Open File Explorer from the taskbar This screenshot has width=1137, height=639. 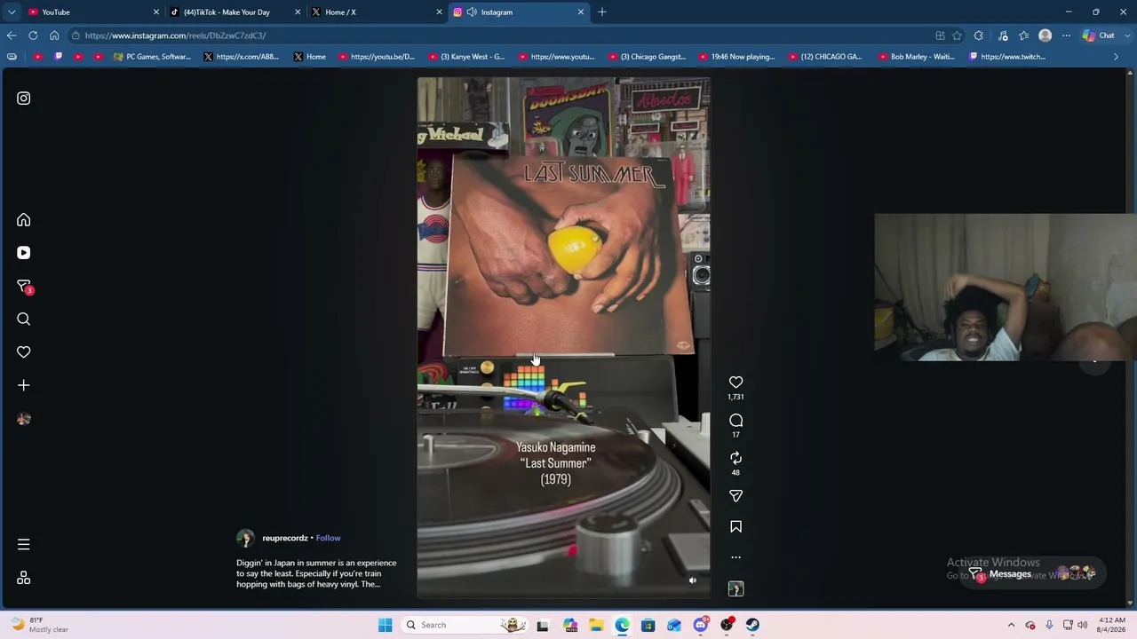tap(596, 625)
